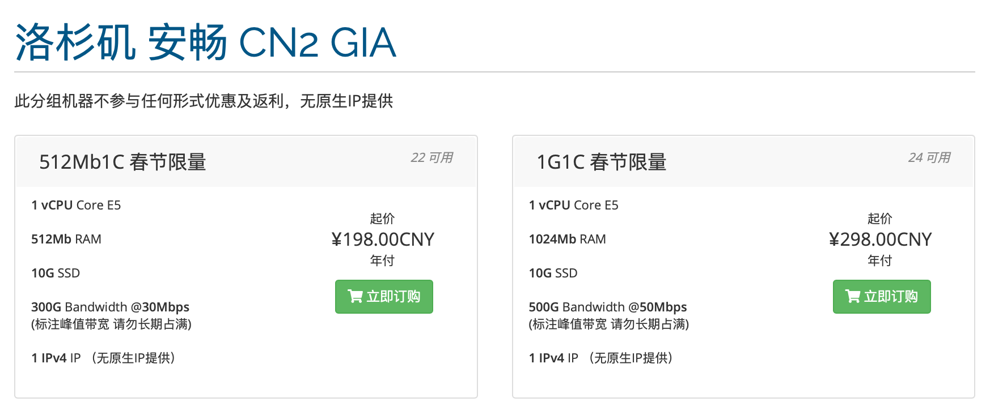Click the cart icon on the 1G1C order button
990x419 pixels.
click(852, 296)
